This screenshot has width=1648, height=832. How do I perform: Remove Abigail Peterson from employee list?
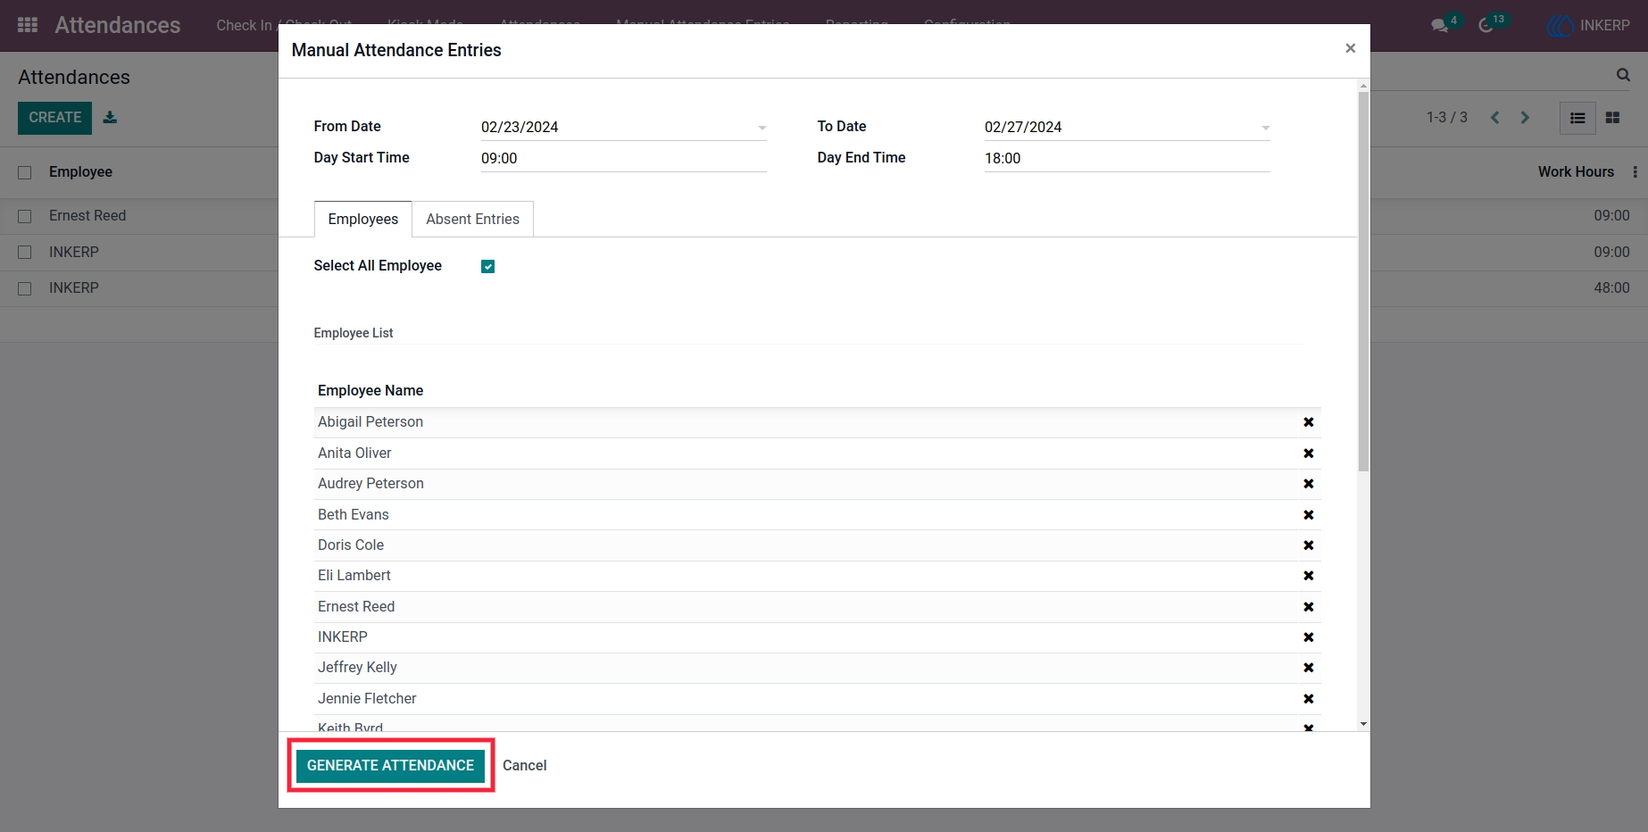1309,422
